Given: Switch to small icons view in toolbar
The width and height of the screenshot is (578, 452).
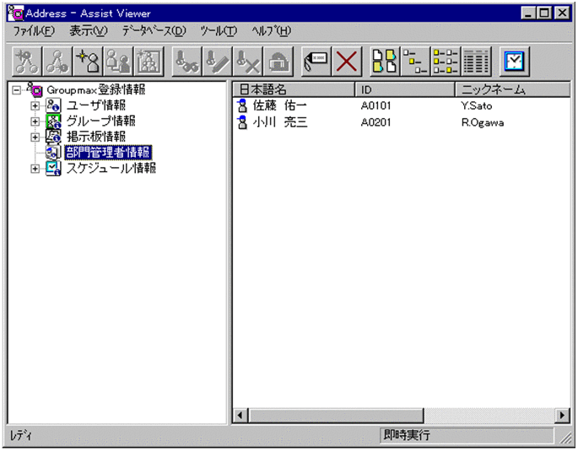Looking at the screenshot, I should coord(413,60).
